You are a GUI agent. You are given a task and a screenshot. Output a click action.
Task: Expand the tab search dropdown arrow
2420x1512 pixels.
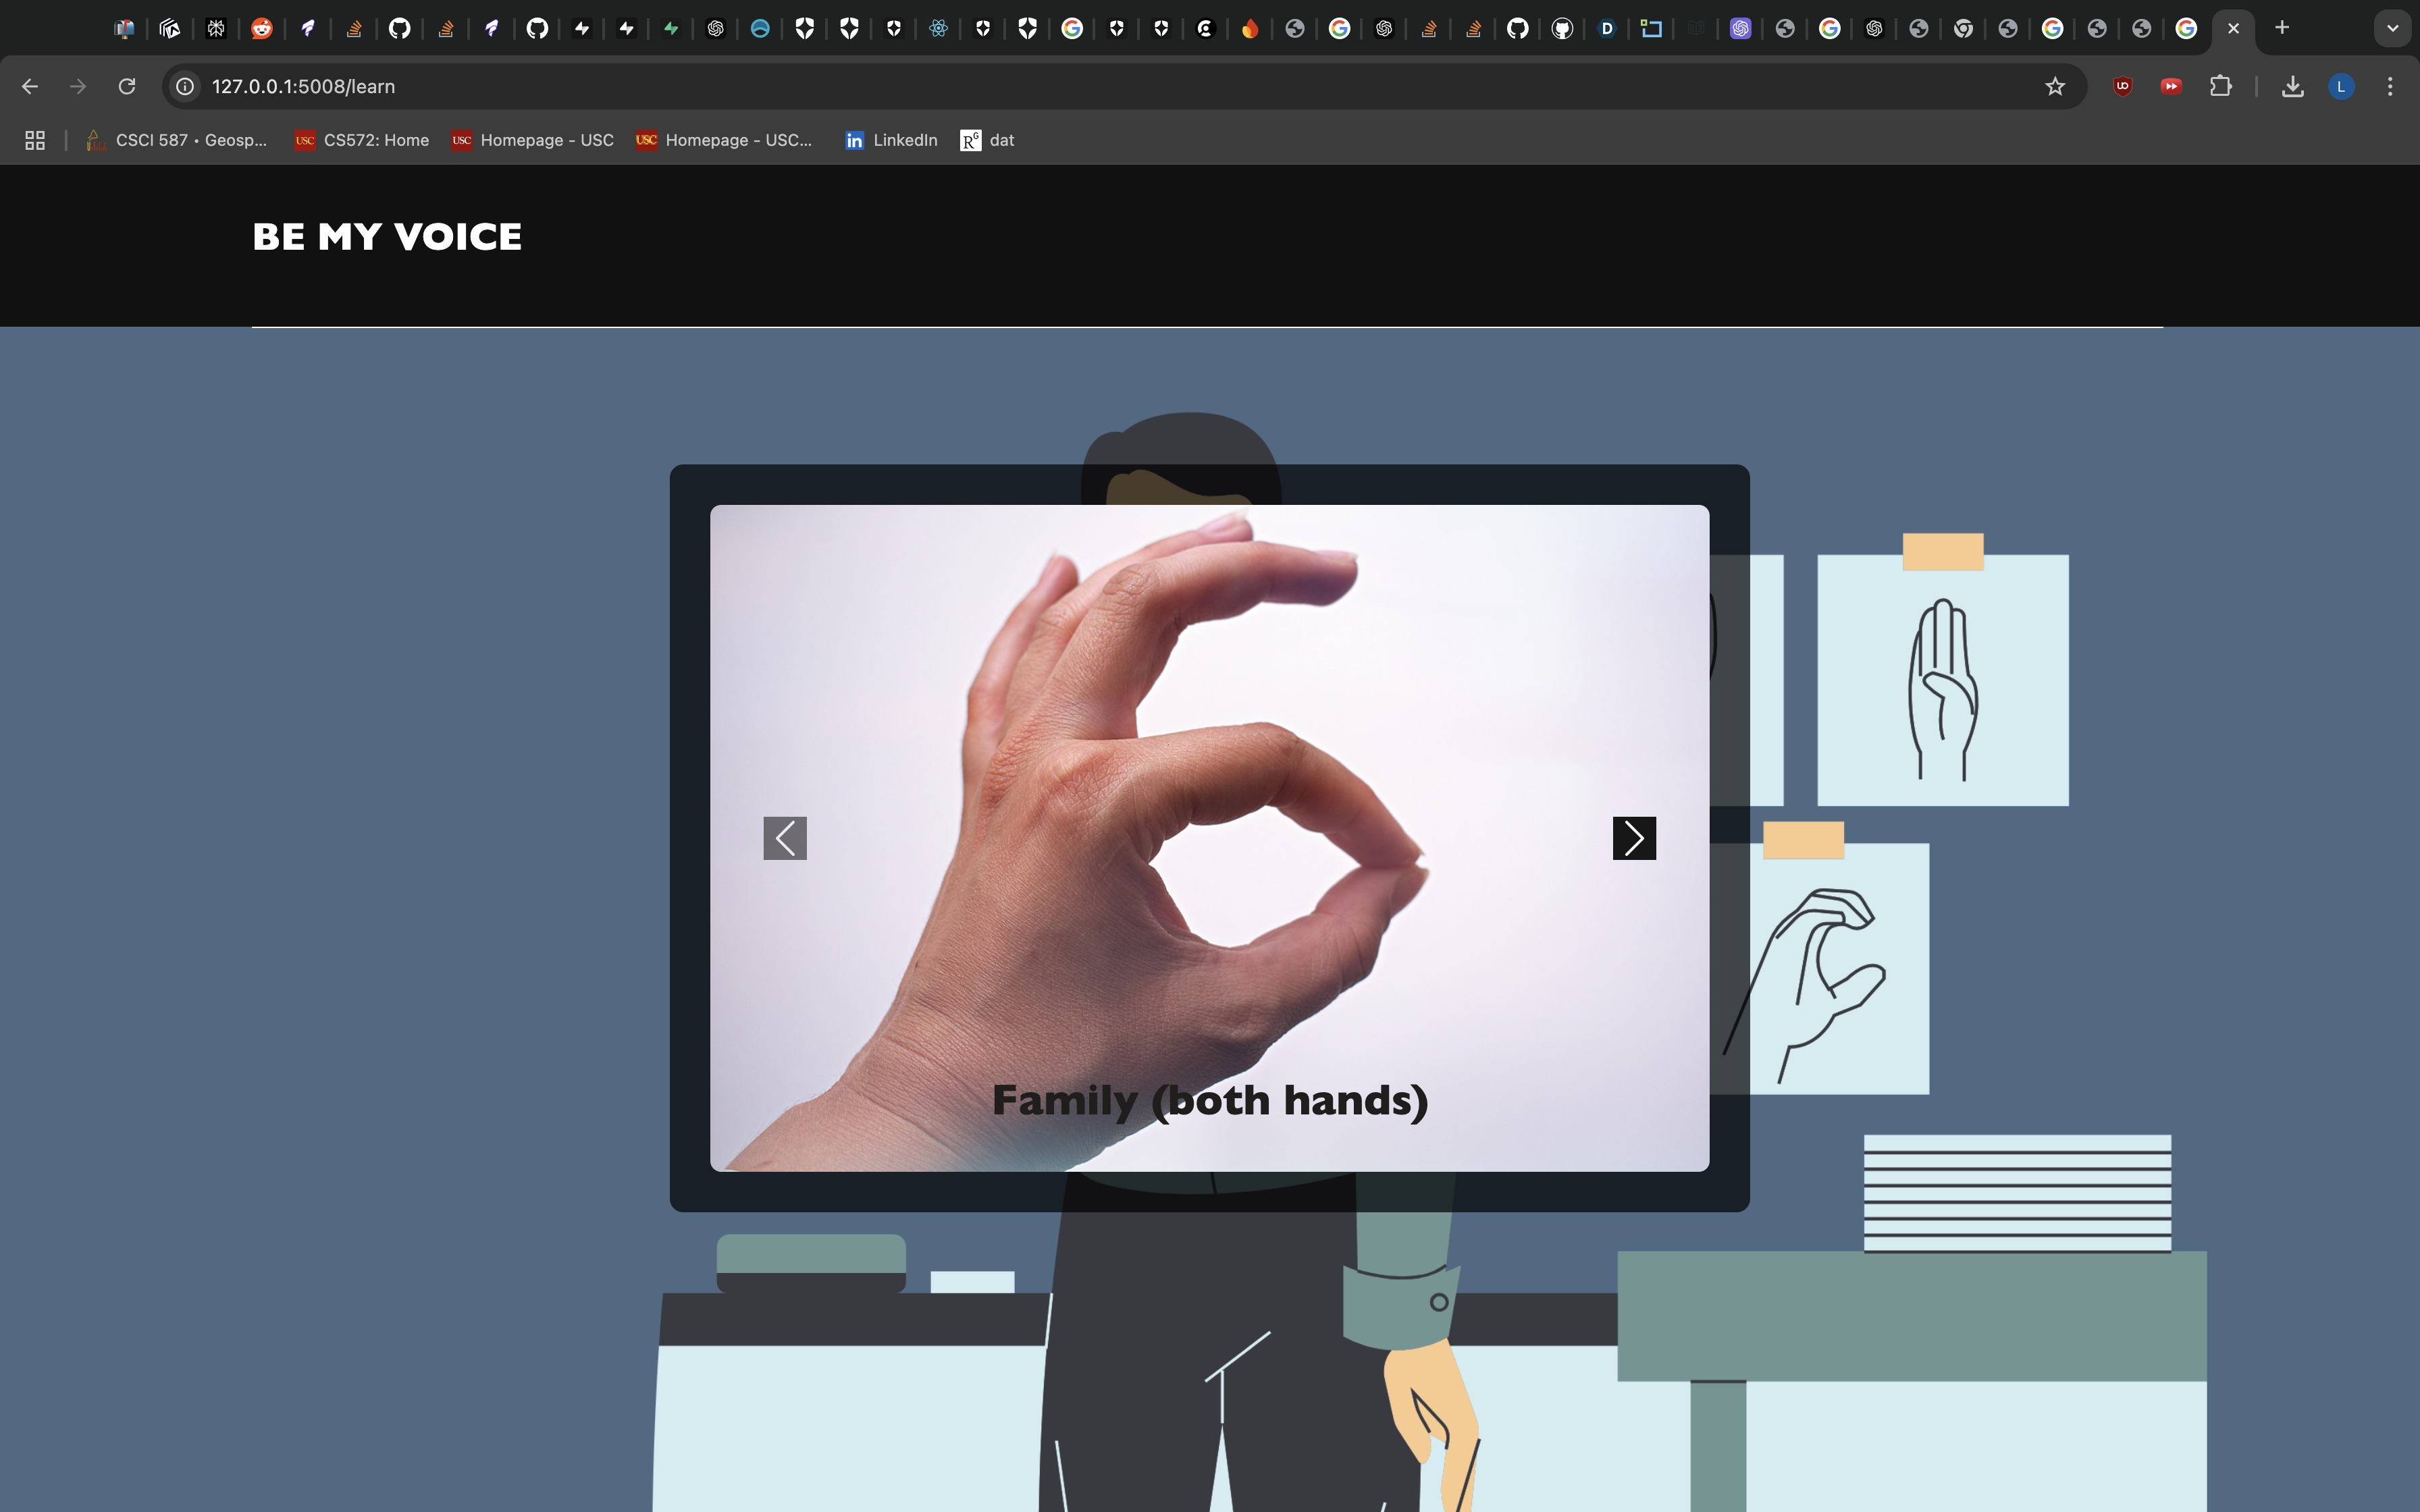2392,28
